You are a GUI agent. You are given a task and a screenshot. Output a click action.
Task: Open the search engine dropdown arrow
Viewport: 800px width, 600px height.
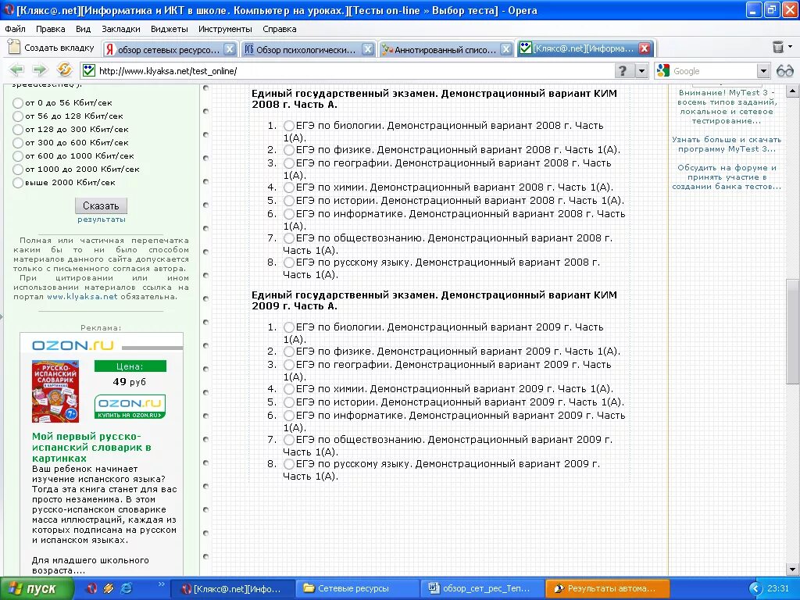(762, 71)
